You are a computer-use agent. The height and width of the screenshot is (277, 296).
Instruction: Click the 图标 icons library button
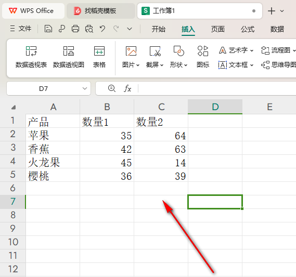[x=203, y=57]
